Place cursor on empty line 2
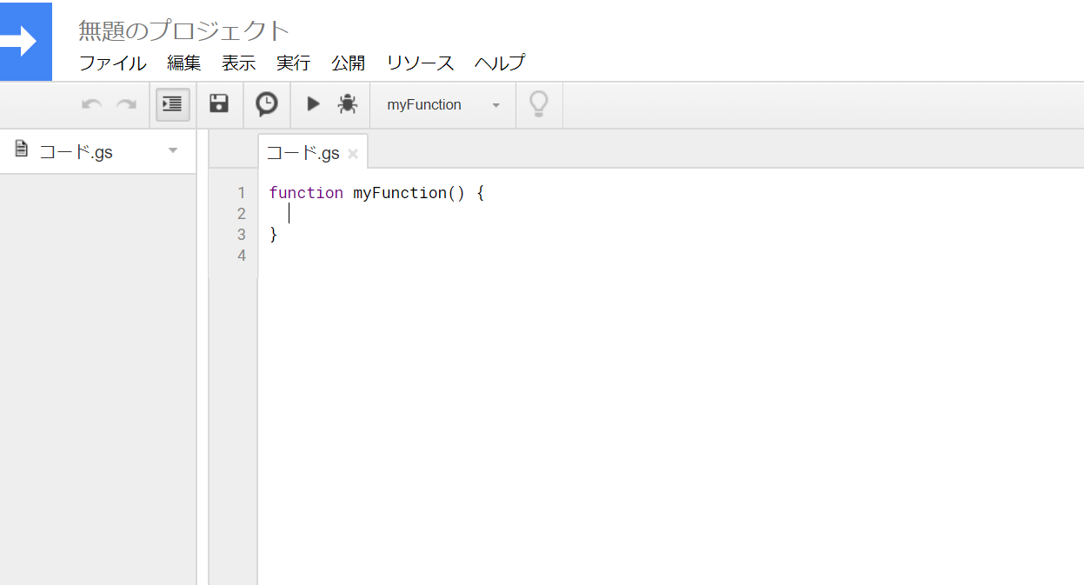This screenshot has width=1084, height=585. (x=669, y=214)
